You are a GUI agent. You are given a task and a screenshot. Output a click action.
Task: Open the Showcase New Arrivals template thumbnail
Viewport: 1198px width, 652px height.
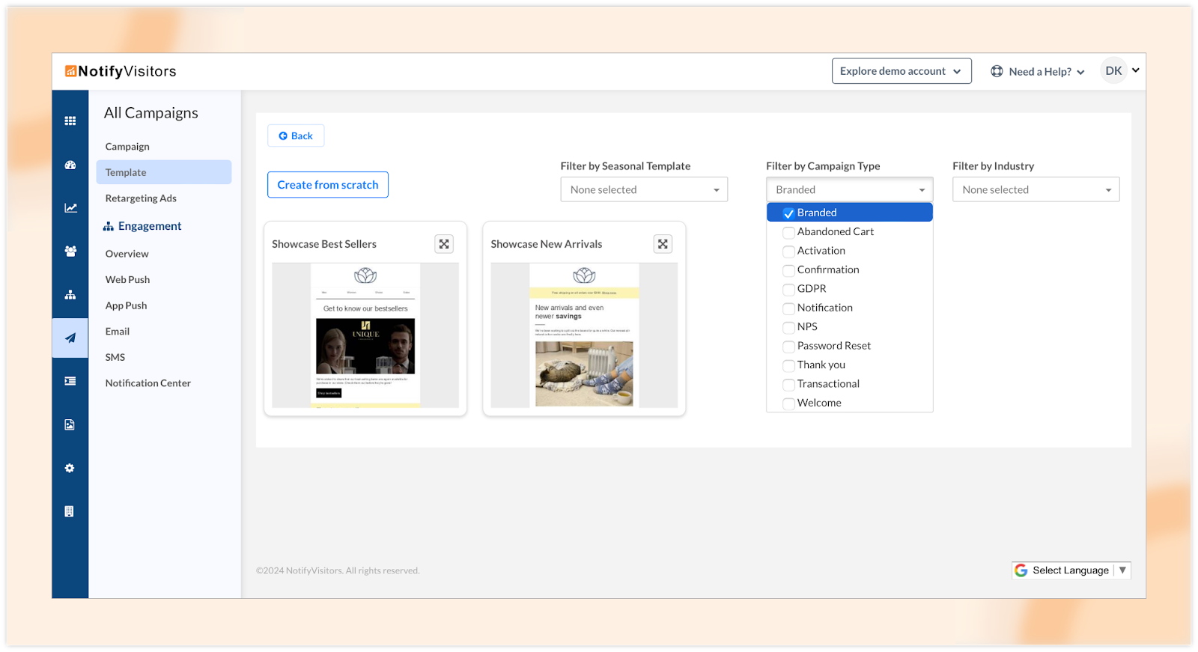(584, 335)
